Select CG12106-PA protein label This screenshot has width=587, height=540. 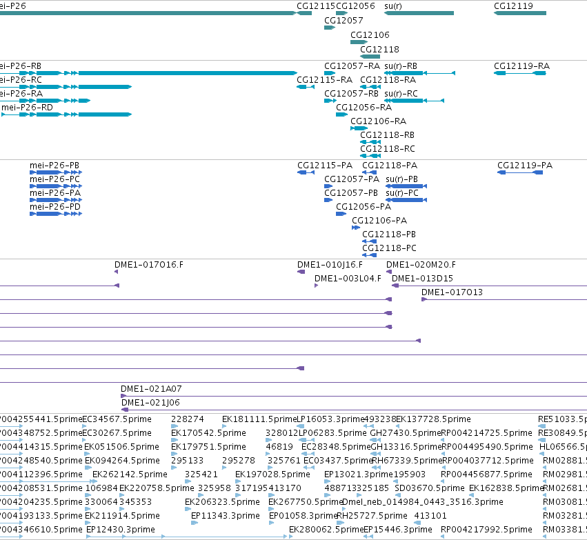point(379,221)
